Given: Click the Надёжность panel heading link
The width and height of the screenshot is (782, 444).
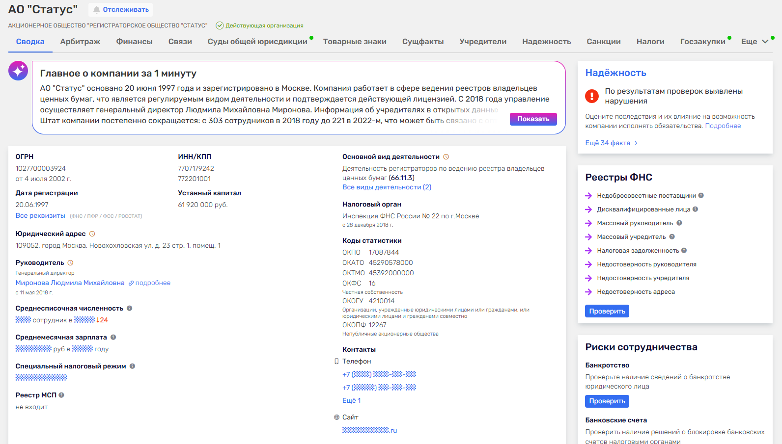Looking at the screenshot, I should click(615, 73).
